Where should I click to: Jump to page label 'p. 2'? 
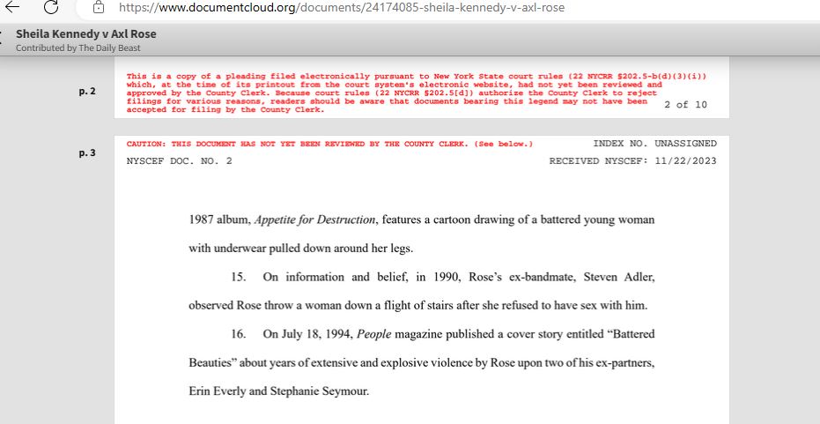pos(87,91)
